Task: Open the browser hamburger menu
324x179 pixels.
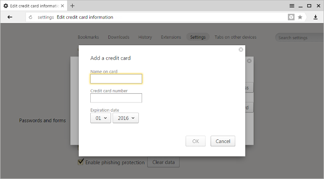Action: (x=292, y=6)
